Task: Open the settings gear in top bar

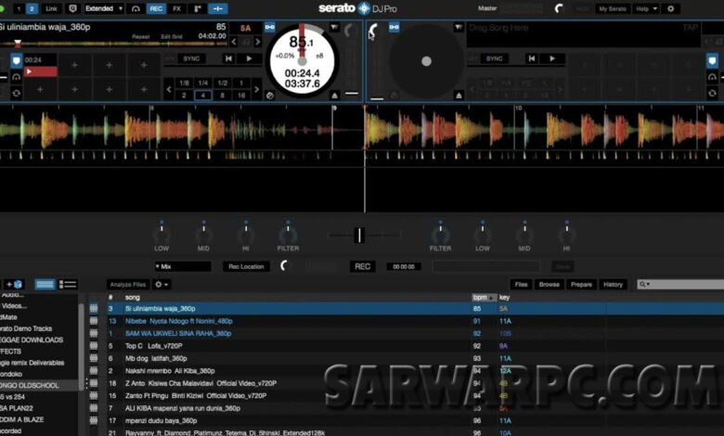Action: tap(671, 8)
